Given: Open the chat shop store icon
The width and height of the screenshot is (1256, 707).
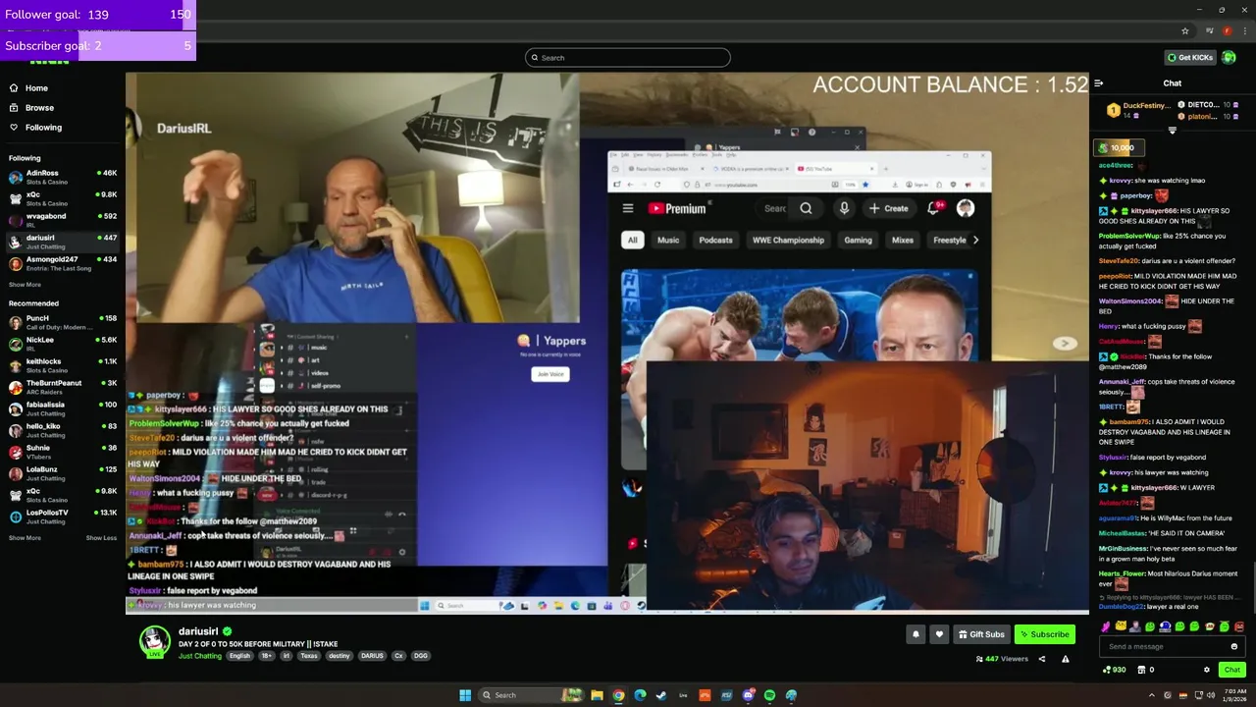Looking at the screenshot, I should (x=1141, y=671).
